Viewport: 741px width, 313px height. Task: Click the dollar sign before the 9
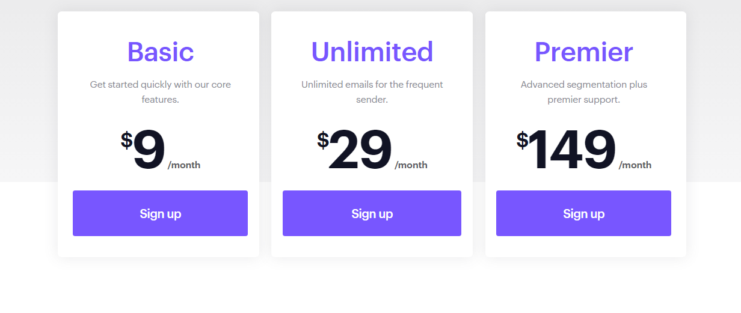[126, 141]
